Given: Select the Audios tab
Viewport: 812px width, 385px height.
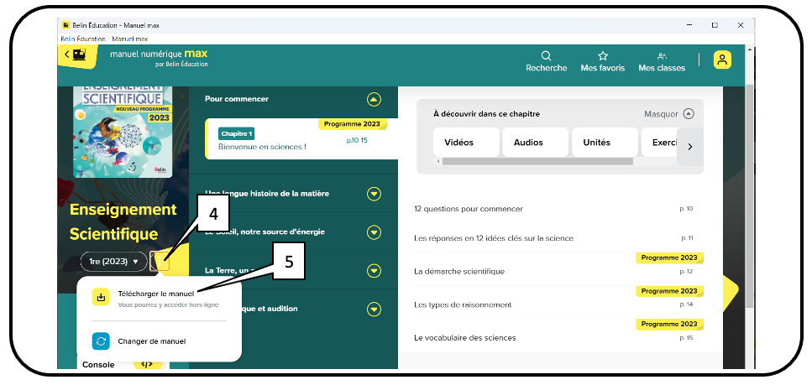Looking at the screenshot, I should click(x=535, y=143).
